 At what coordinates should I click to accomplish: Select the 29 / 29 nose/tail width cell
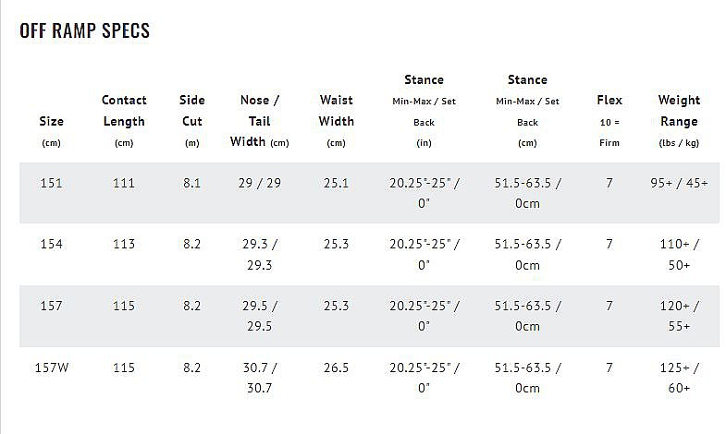click(259, 183)
